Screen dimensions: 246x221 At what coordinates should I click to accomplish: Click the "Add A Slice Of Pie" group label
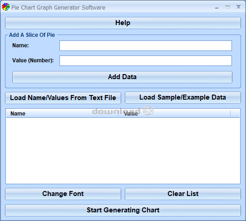coord(32,35)
